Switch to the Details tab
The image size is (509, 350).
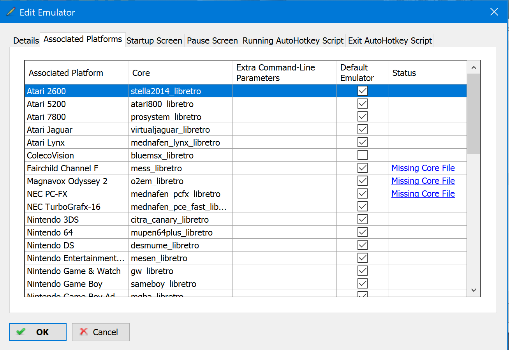point(26,40)
